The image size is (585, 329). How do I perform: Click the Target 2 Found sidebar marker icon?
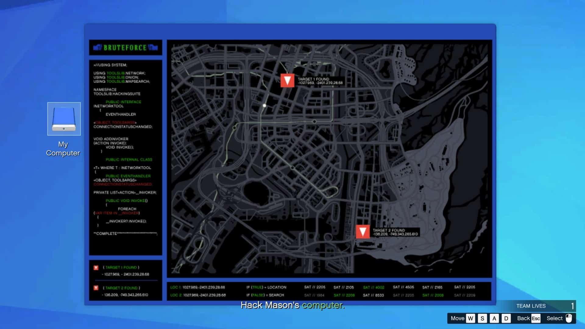click(x=96, y=288)
